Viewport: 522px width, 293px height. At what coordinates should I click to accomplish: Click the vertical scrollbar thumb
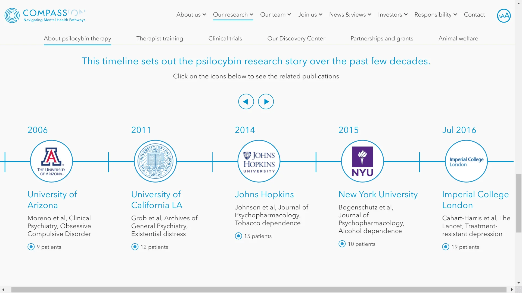coord(518,203)
